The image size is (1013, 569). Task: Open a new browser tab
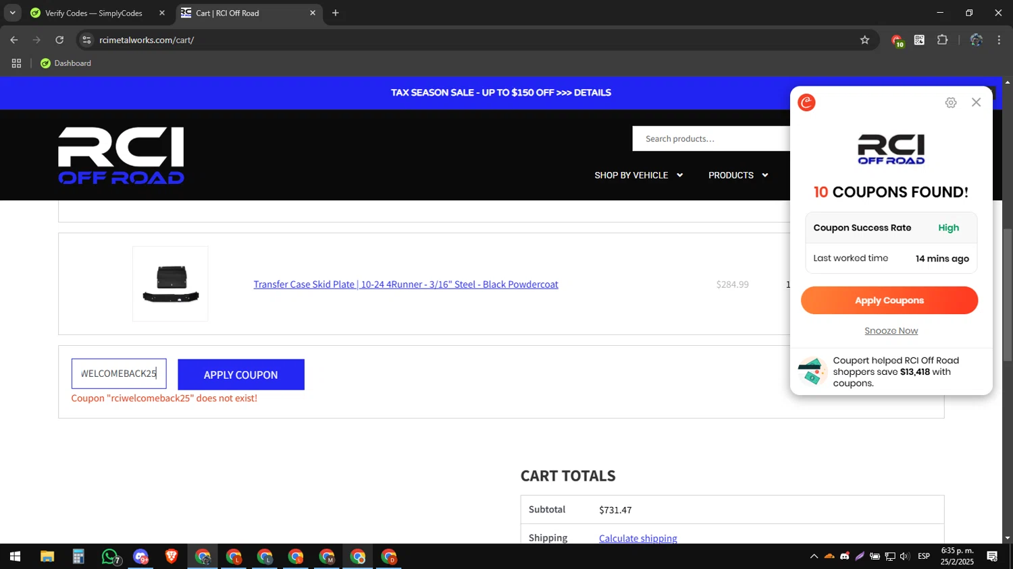(x=335, y=13)
